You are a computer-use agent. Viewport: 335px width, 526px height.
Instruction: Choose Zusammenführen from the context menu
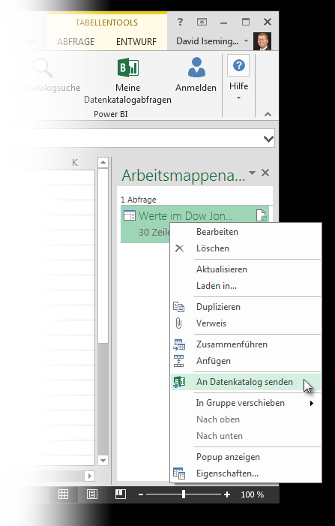246,344
